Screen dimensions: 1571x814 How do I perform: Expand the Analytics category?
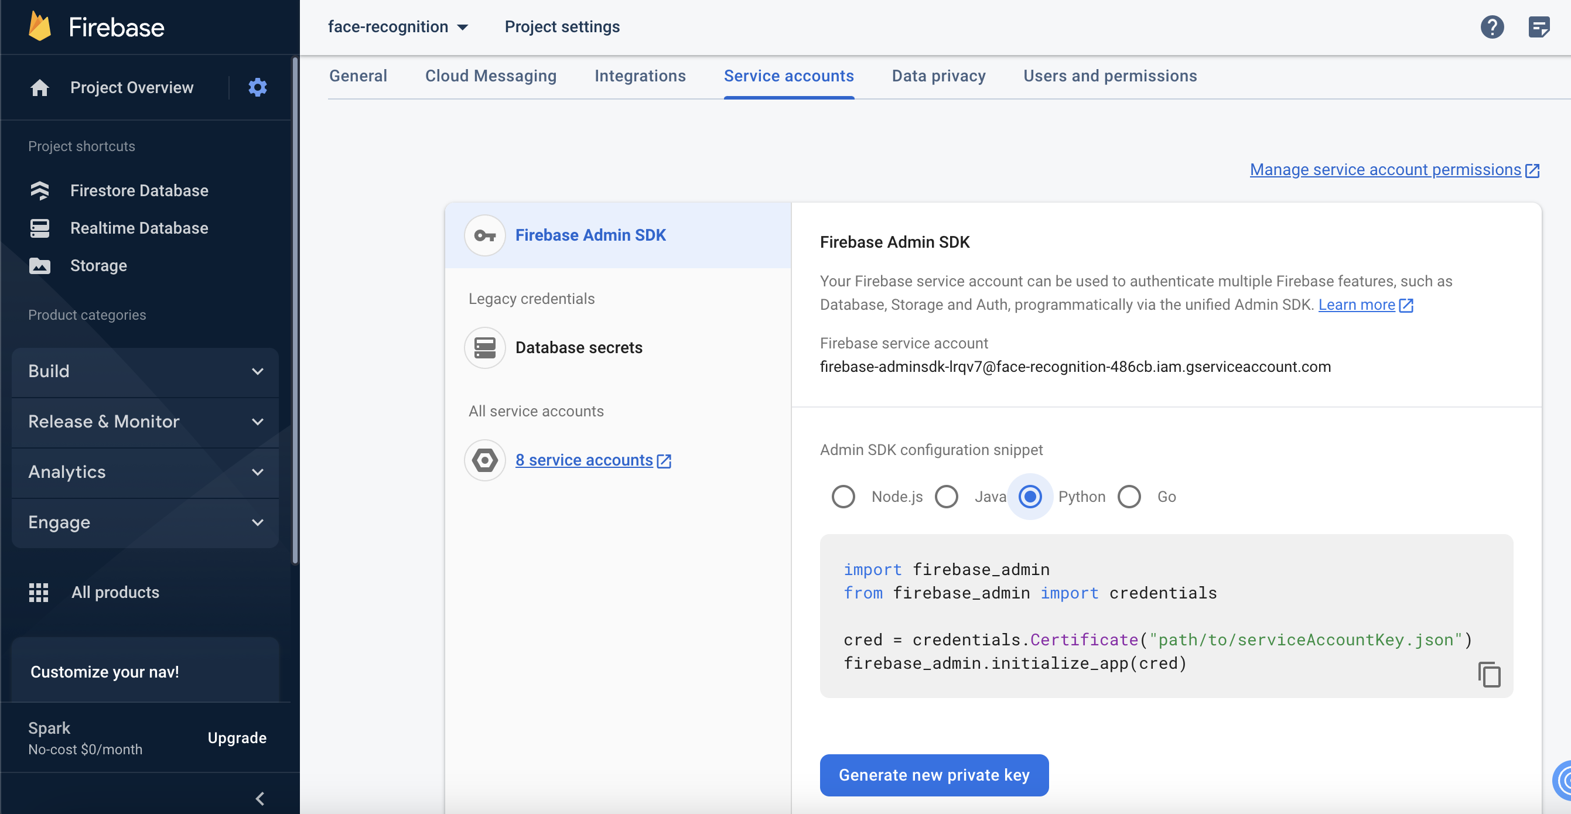[x=145, y=472]
